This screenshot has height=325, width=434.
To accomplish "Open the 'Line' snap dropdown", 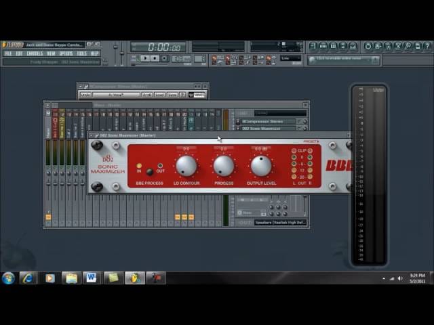I will pos(290,58).
